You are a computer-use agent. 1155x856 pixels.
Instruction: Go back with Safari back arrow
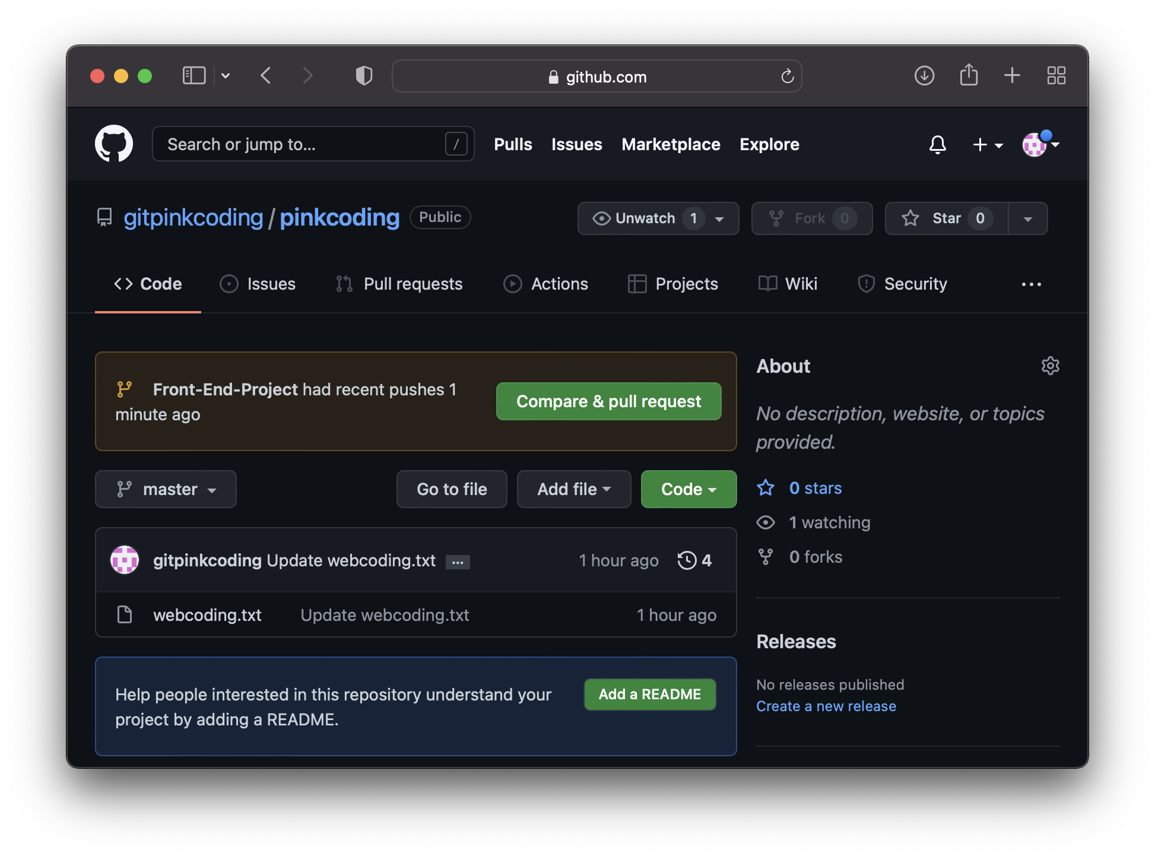coord(266,76)
